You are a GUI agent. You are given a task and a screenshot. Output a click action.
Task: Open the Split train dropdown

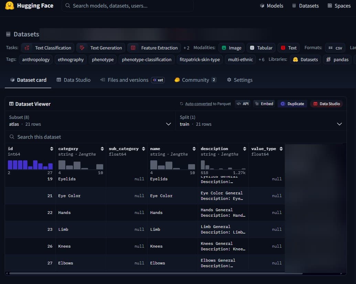pos(261,121)
